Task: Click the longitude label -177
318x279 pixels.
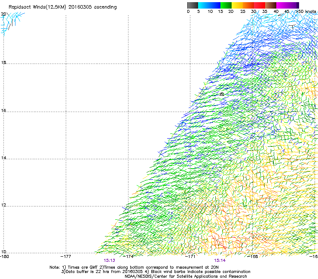Action: [66, 257]
